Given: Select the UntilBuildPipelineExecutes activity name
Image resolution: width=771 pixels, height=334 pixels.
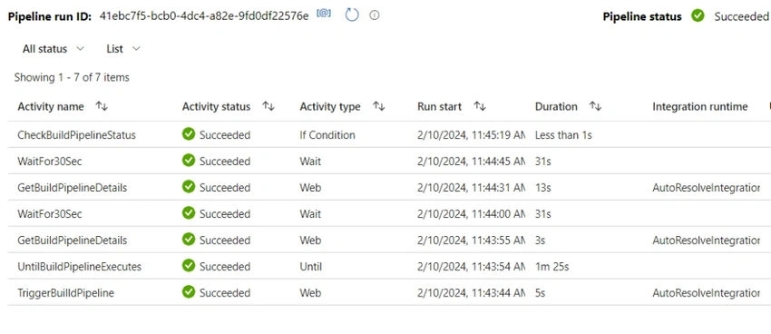Looking at the screenshot, I should pyautogui.click(x=80, y=267).
